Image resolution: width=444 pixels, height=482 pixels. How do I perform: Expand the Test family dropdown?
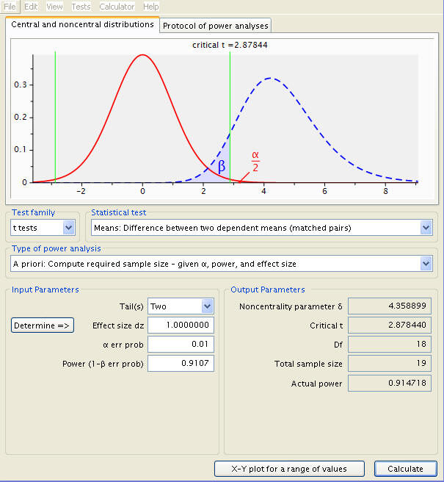(x=43, y=228)
